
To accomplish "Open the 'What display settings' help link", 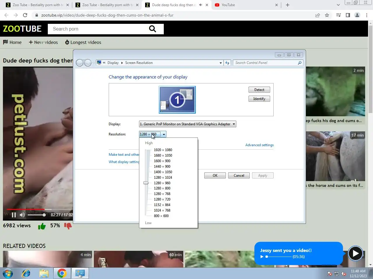I will [x=124, y=162].
